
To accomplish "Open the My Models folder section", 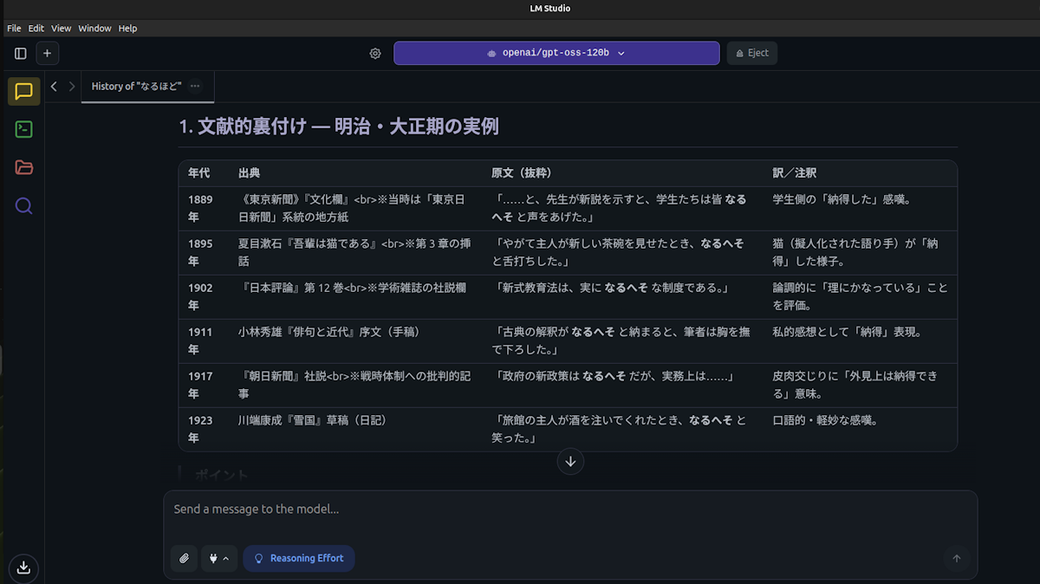I will [x=23, y=167].
